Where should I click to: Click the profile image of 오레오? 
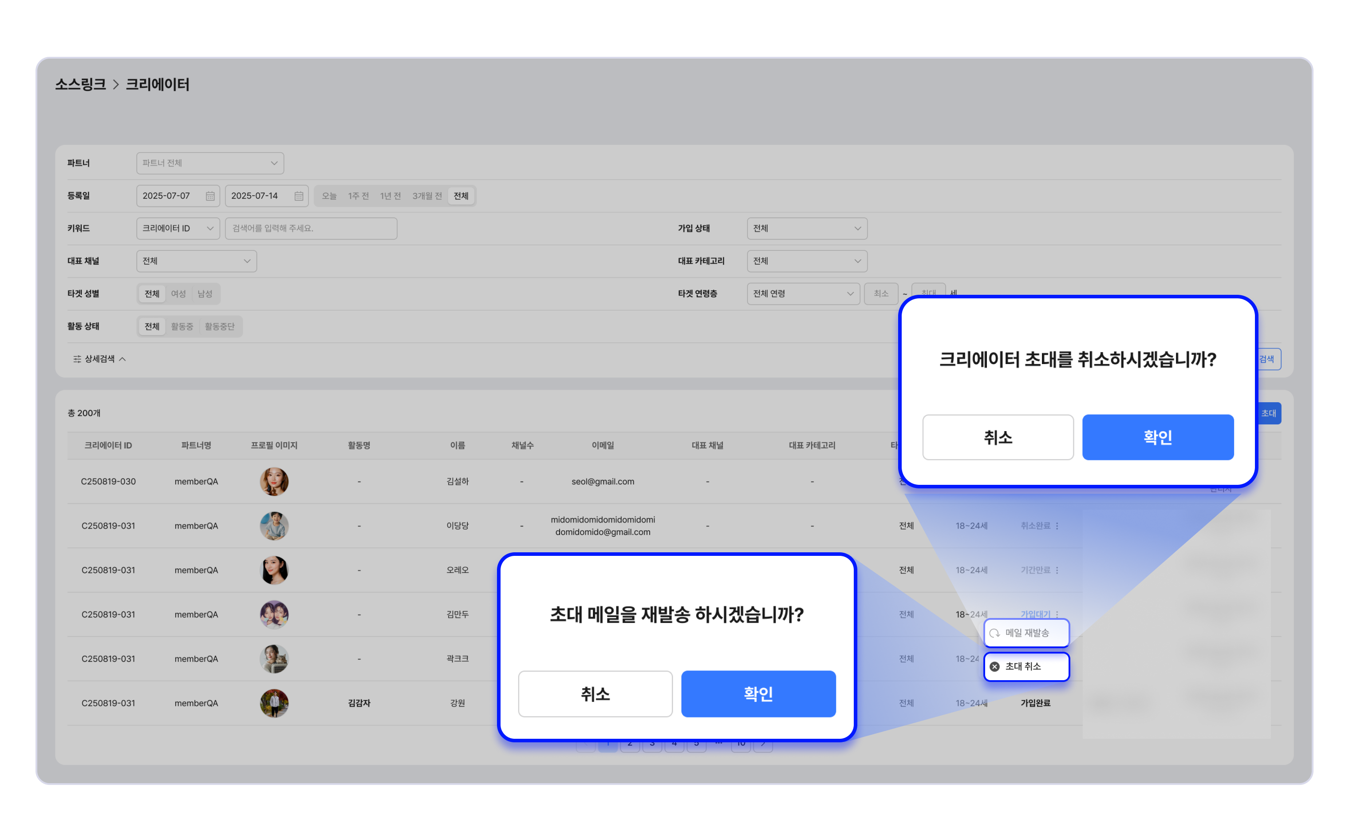click(274, 571)
